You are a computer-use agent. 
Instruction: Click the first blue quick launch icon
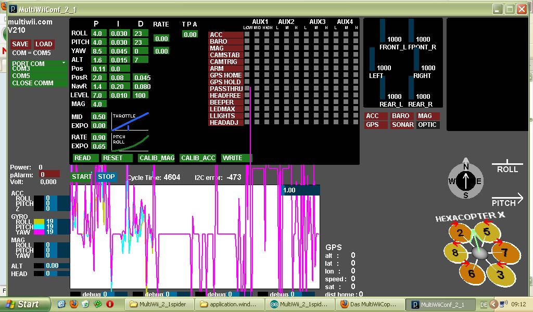pos(61,304)
